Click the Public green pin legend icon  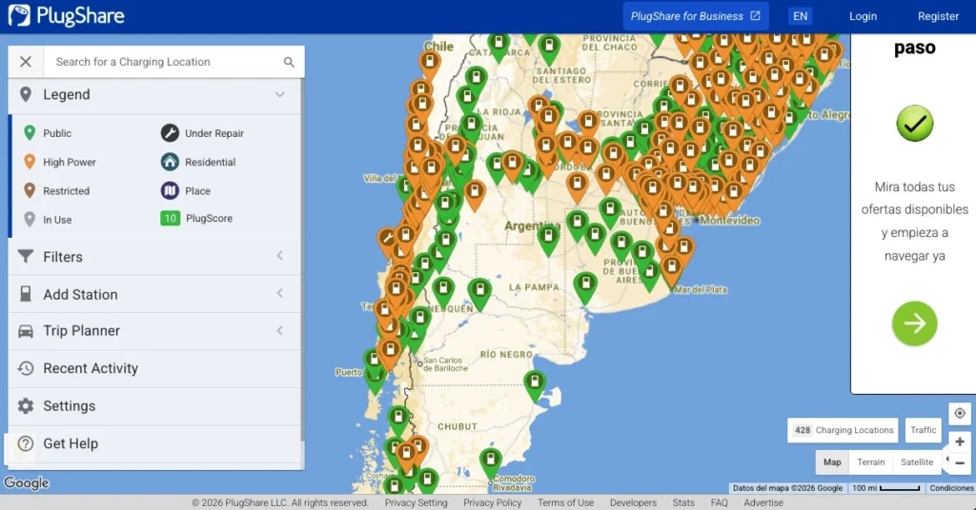click(x=30, y=133)
